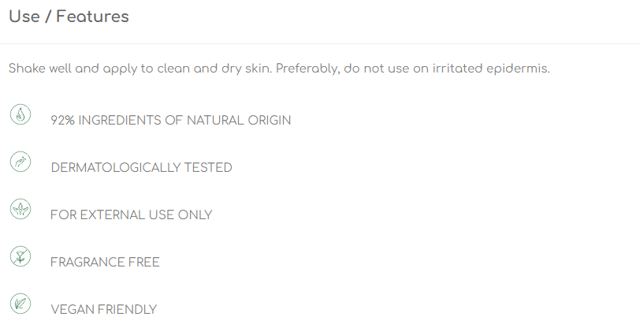Click the external use only hands icon
Viewport: 640px width, 328px height.
pos(20,209)
